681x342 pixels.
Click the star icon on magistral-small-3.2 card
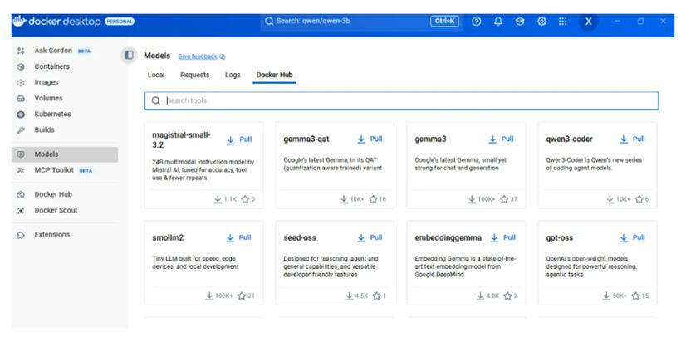pos(245,199)
